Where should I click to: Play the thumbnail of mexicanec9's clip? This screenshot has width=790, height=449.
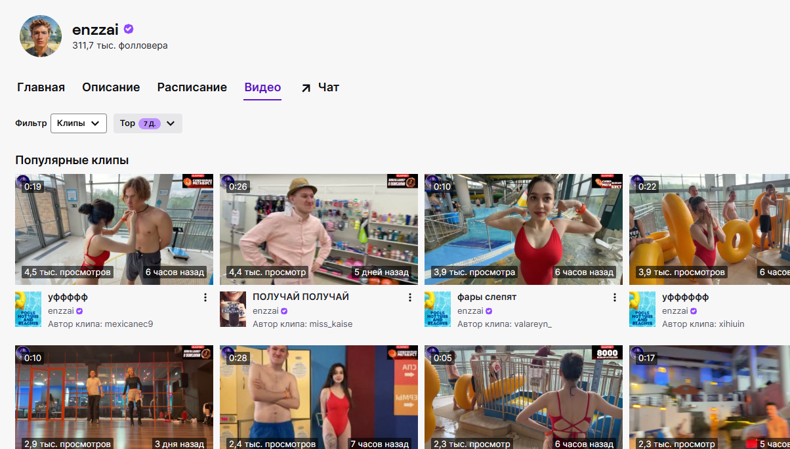tap(114, 229)
